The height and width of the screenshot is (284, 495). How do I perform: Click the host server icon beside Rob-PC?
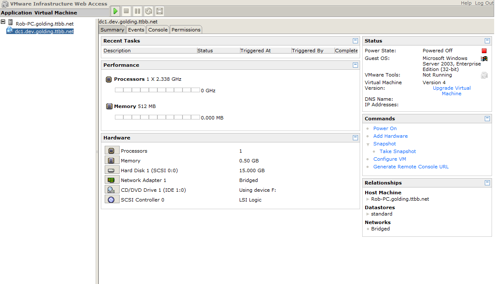[x=10, y=23]
